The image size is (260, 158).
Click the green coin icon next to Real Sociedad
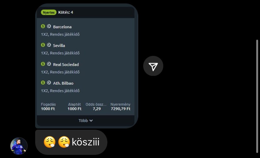tap(43, 64)
